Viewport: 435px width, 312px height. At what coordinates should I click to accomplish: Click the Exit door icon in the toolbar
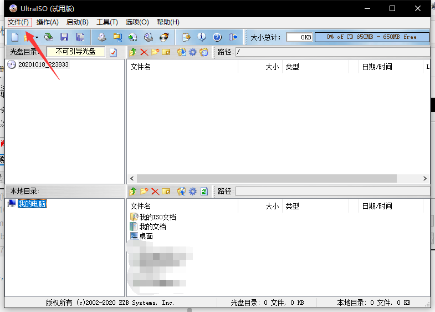click(233, 37)
